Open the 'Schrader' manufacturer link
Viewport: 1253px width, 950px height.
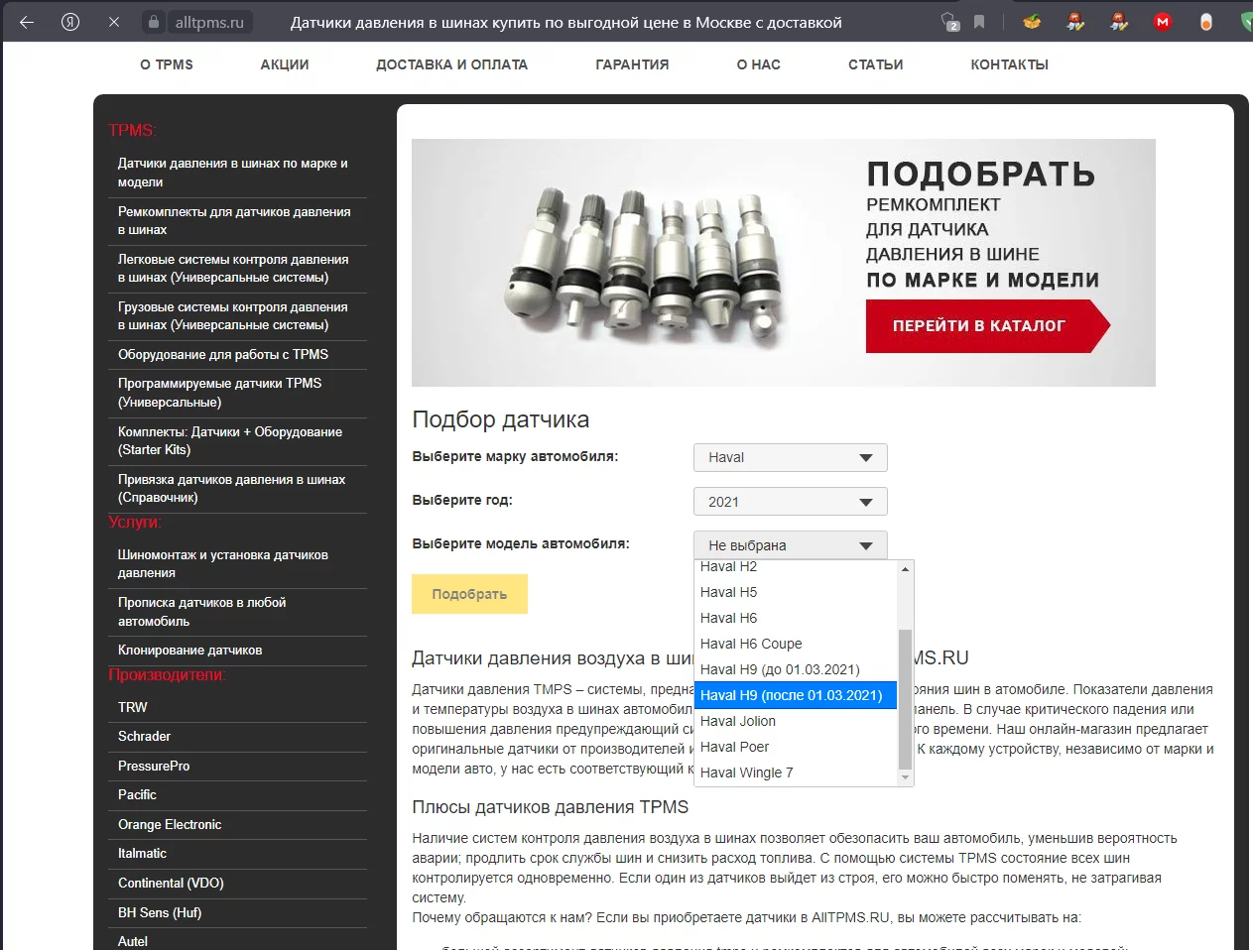click(x=145, y=736)
